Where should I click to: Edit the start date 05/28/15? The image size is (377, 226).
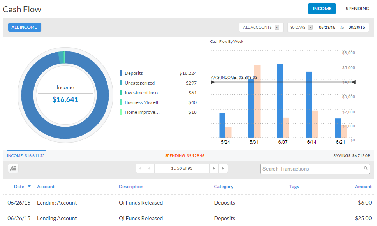(327, 27)
